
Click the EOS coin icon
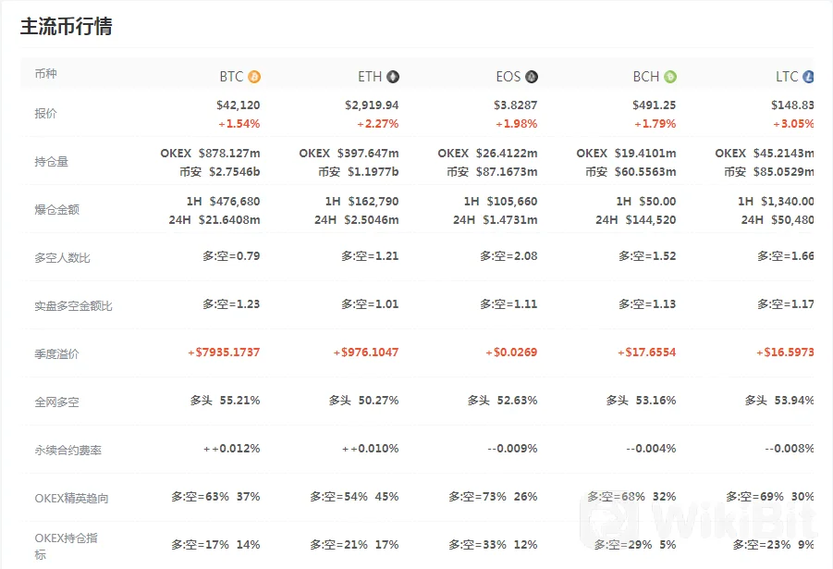click(x=532, y=77)
